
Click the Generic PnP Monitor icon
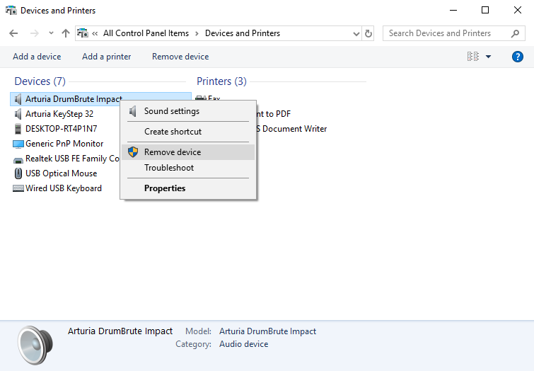coord(18,144)
